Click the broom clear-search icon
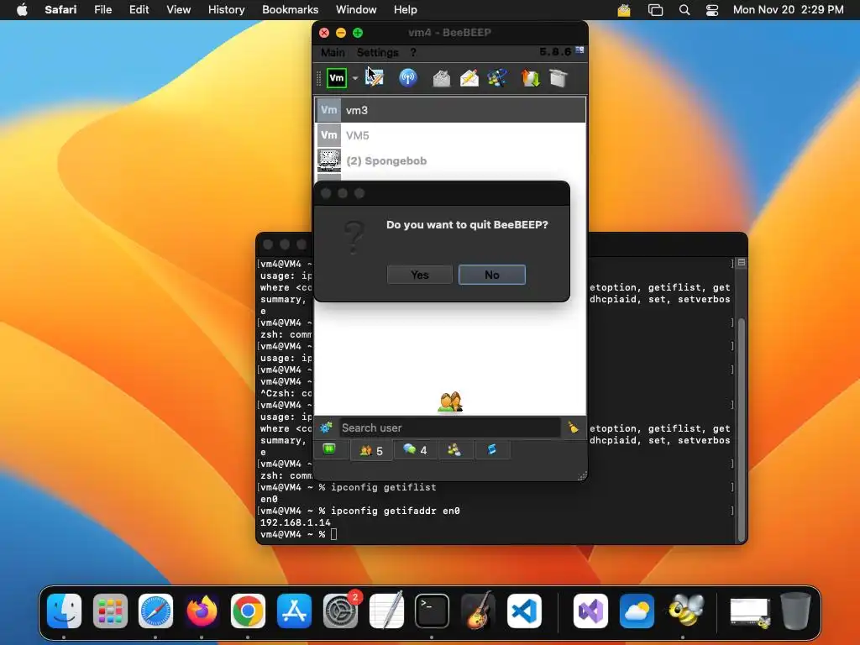Viewport: 860px width, 645px height. coord(573,427)
